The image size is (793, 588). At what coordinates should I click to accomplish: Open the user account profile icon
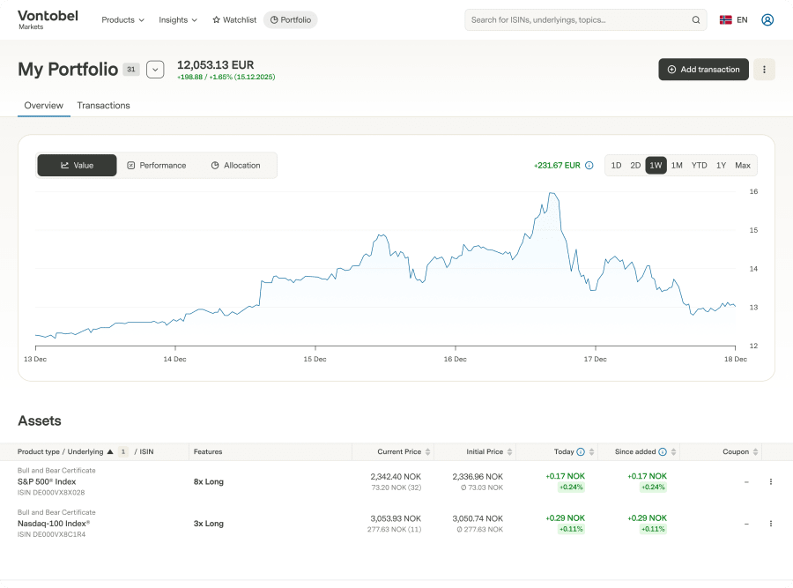(x=767, y=19)
